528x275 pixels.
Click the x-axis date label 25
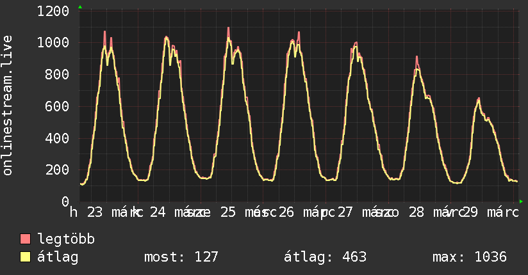[x=228, y=212]
